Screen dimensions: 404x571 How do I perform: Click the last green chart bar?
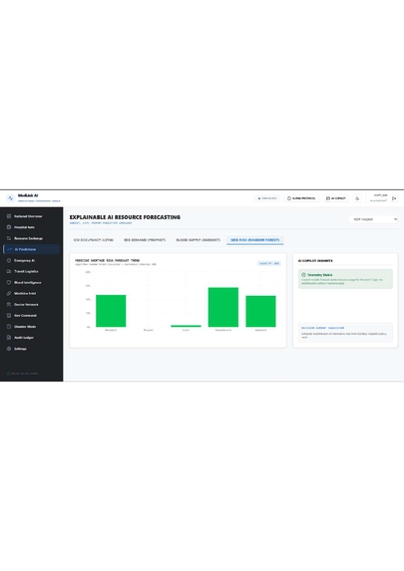coord(260,311)
